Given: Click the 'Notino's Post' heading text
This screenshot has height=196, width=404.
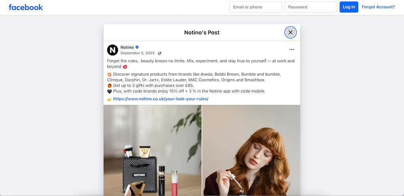Looking at the screenshot, I should (202, 32).
